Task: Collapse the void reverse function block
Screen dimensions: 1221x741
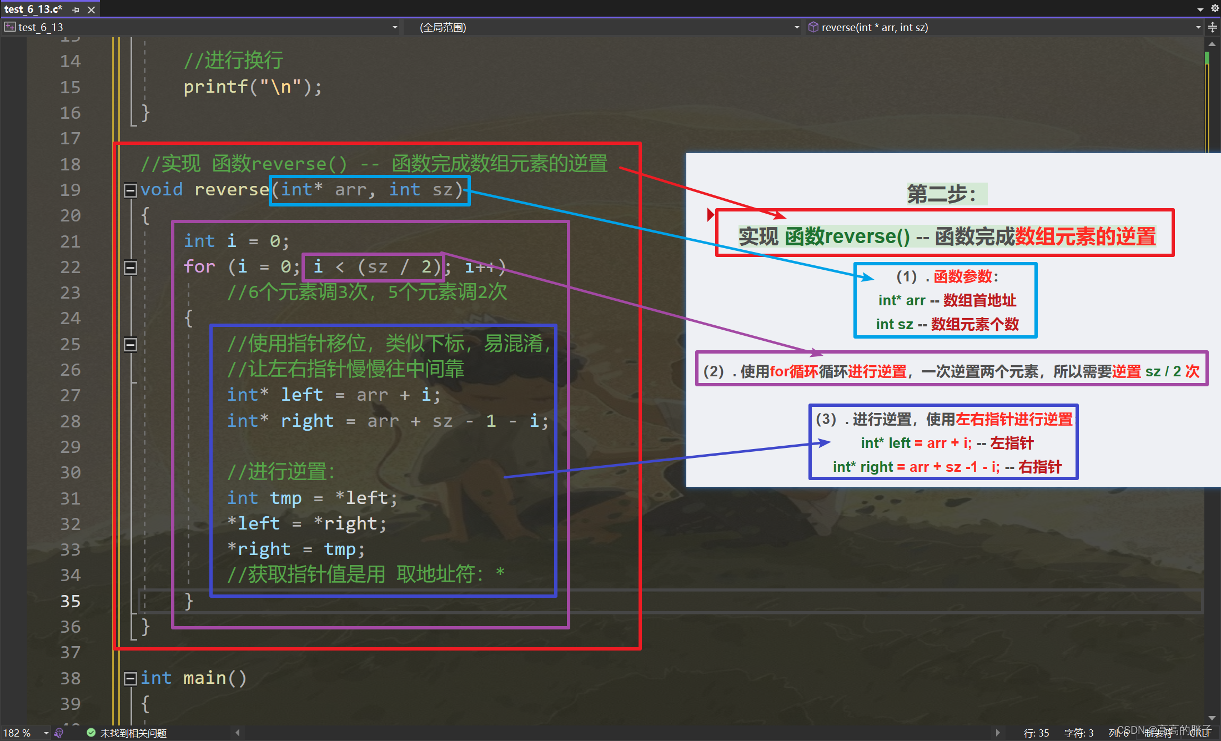Action: coord(130,190)
